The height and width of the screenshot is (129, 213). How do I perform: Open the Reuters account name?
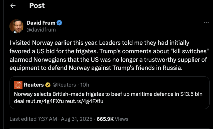point(34,85)
